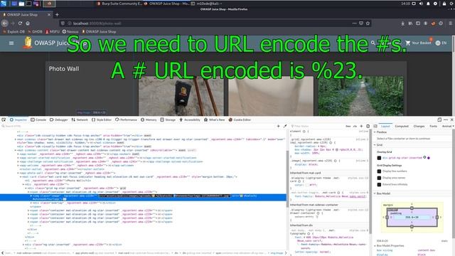Viewport: 455px width, 256px height.
Task: Open devtools more options menu
Action: tap(446, 119)
